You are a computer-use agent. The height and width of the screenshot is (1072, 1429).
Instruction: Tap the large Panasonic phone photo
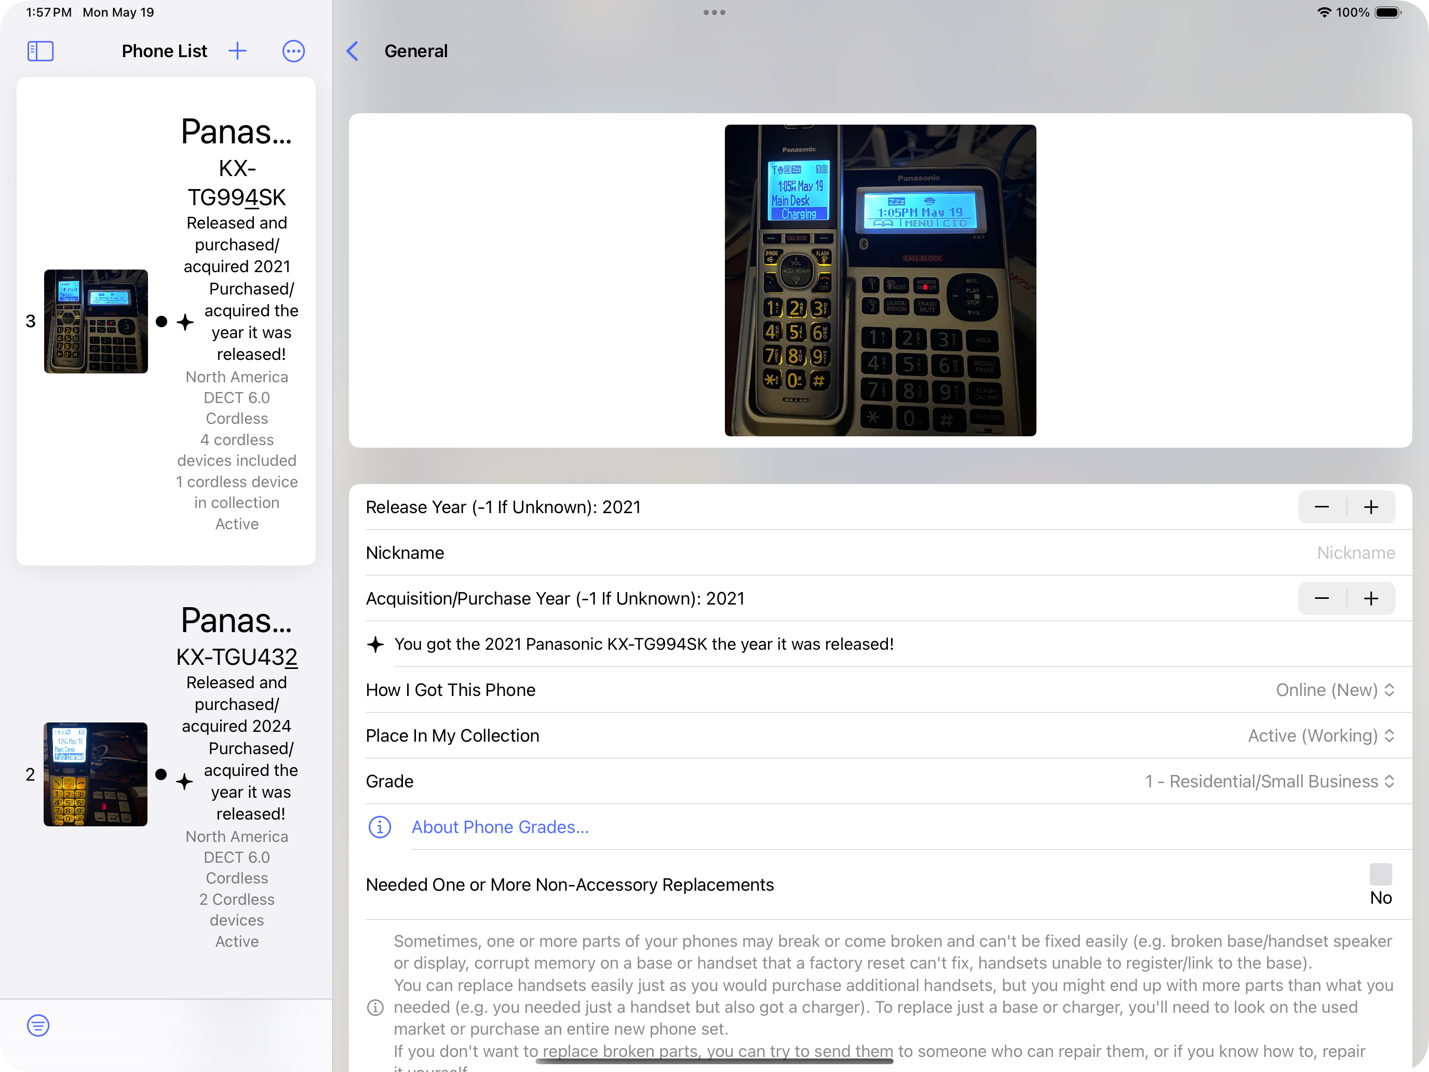click(x=880, y=280)
